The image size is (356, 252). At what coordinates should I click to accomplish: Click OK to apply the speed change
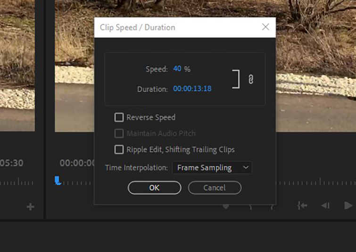coord(154,187)
